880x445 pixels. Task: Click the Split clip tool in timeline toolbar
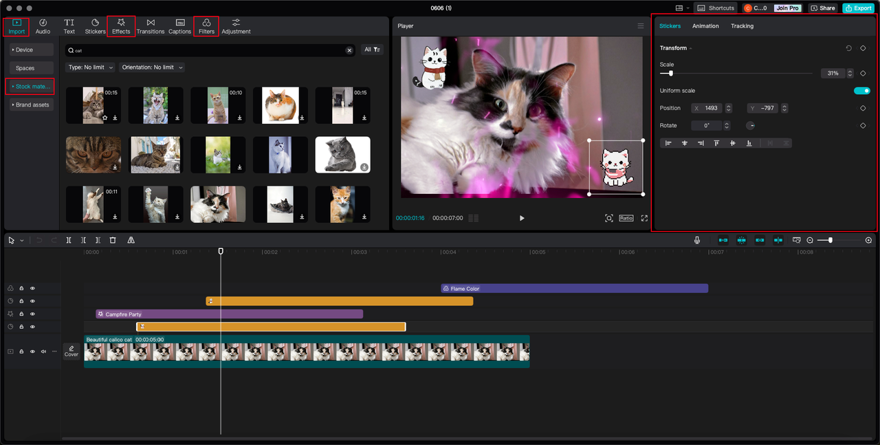pos(69,240)
